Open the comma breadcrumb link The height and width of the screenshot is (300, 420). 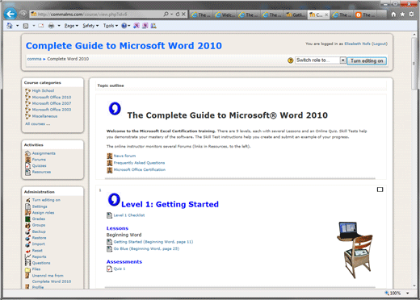click(x=34, y=59)
